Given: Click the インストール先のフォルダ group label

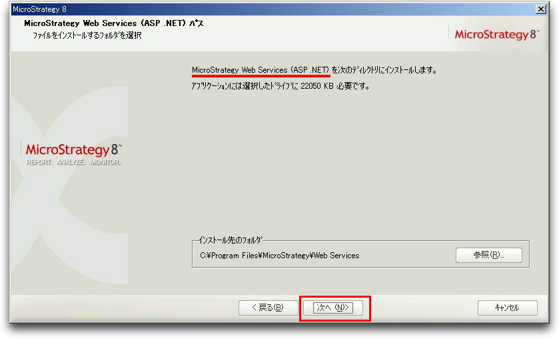Looking at the screenshot, I should tap(230, 240).
